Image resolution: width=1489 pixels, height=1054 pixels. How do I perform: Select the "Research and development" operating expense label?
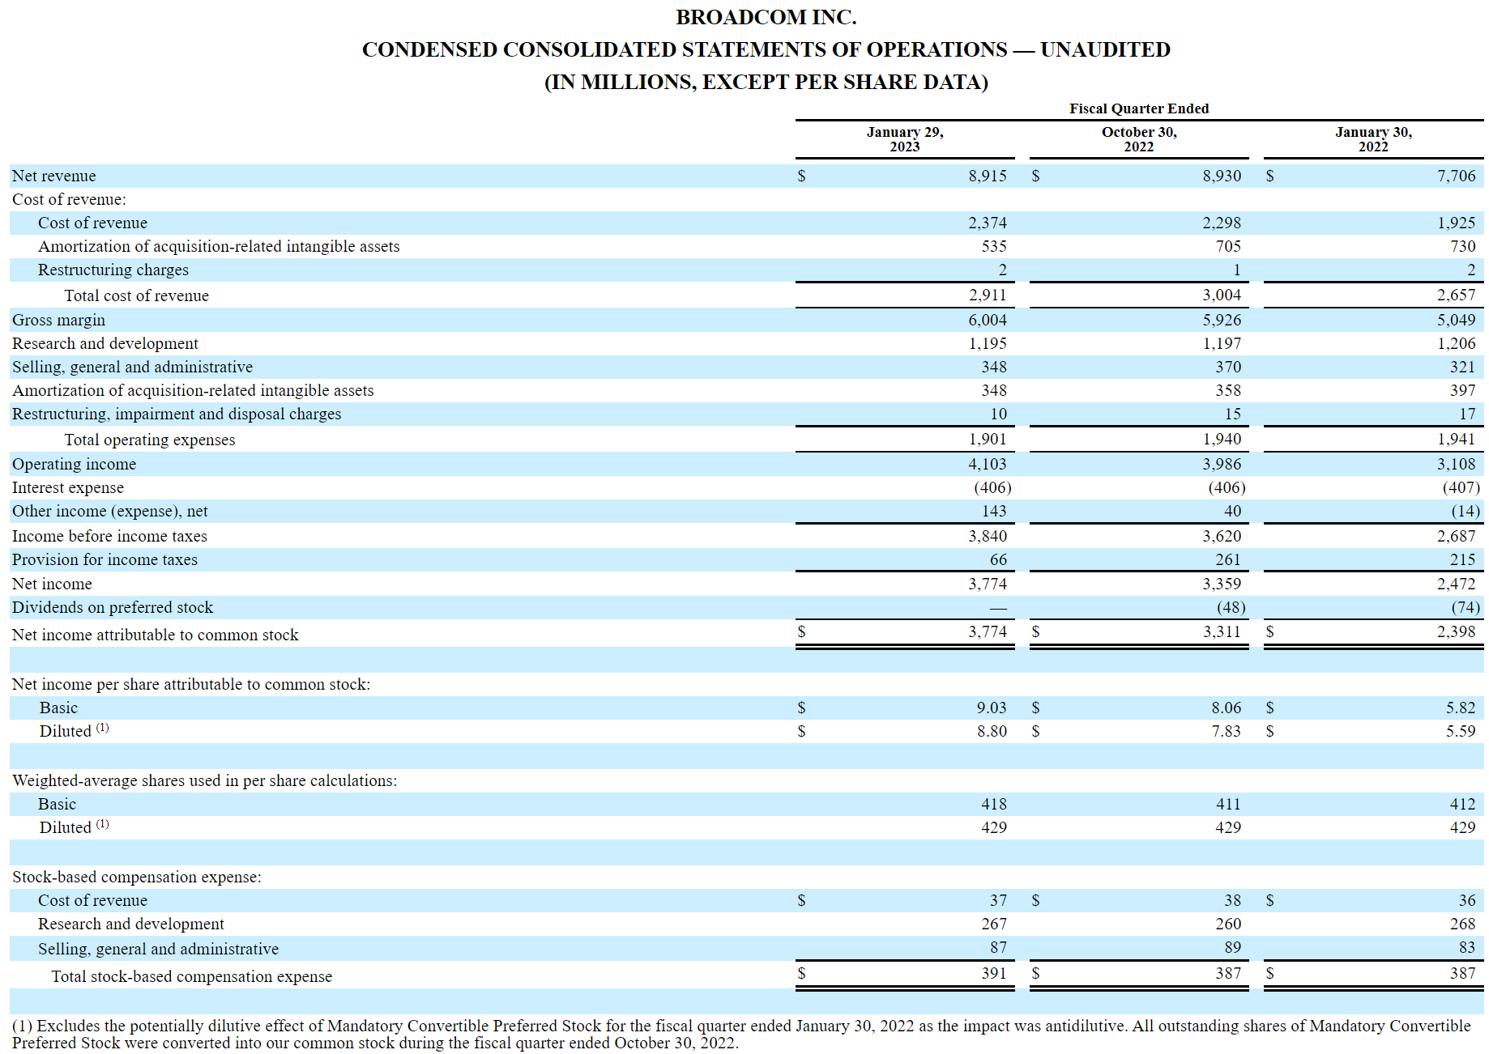click(105, 343)
